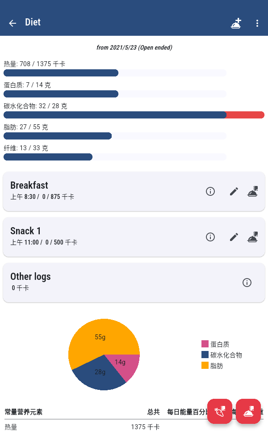Expand the Other logs card
Viewport: 268px width, 431px height.
pos(89,282)
